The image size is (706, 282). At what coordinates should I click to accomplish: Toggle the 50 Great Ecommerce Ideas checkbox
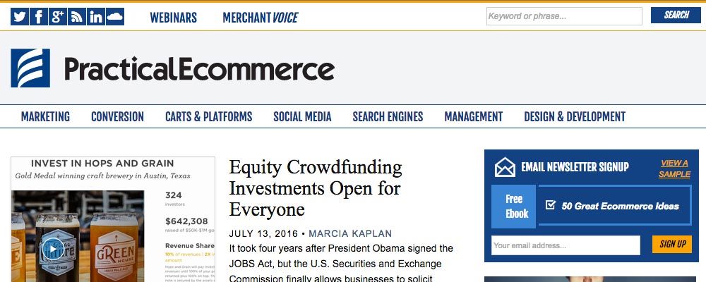(551, 206)
